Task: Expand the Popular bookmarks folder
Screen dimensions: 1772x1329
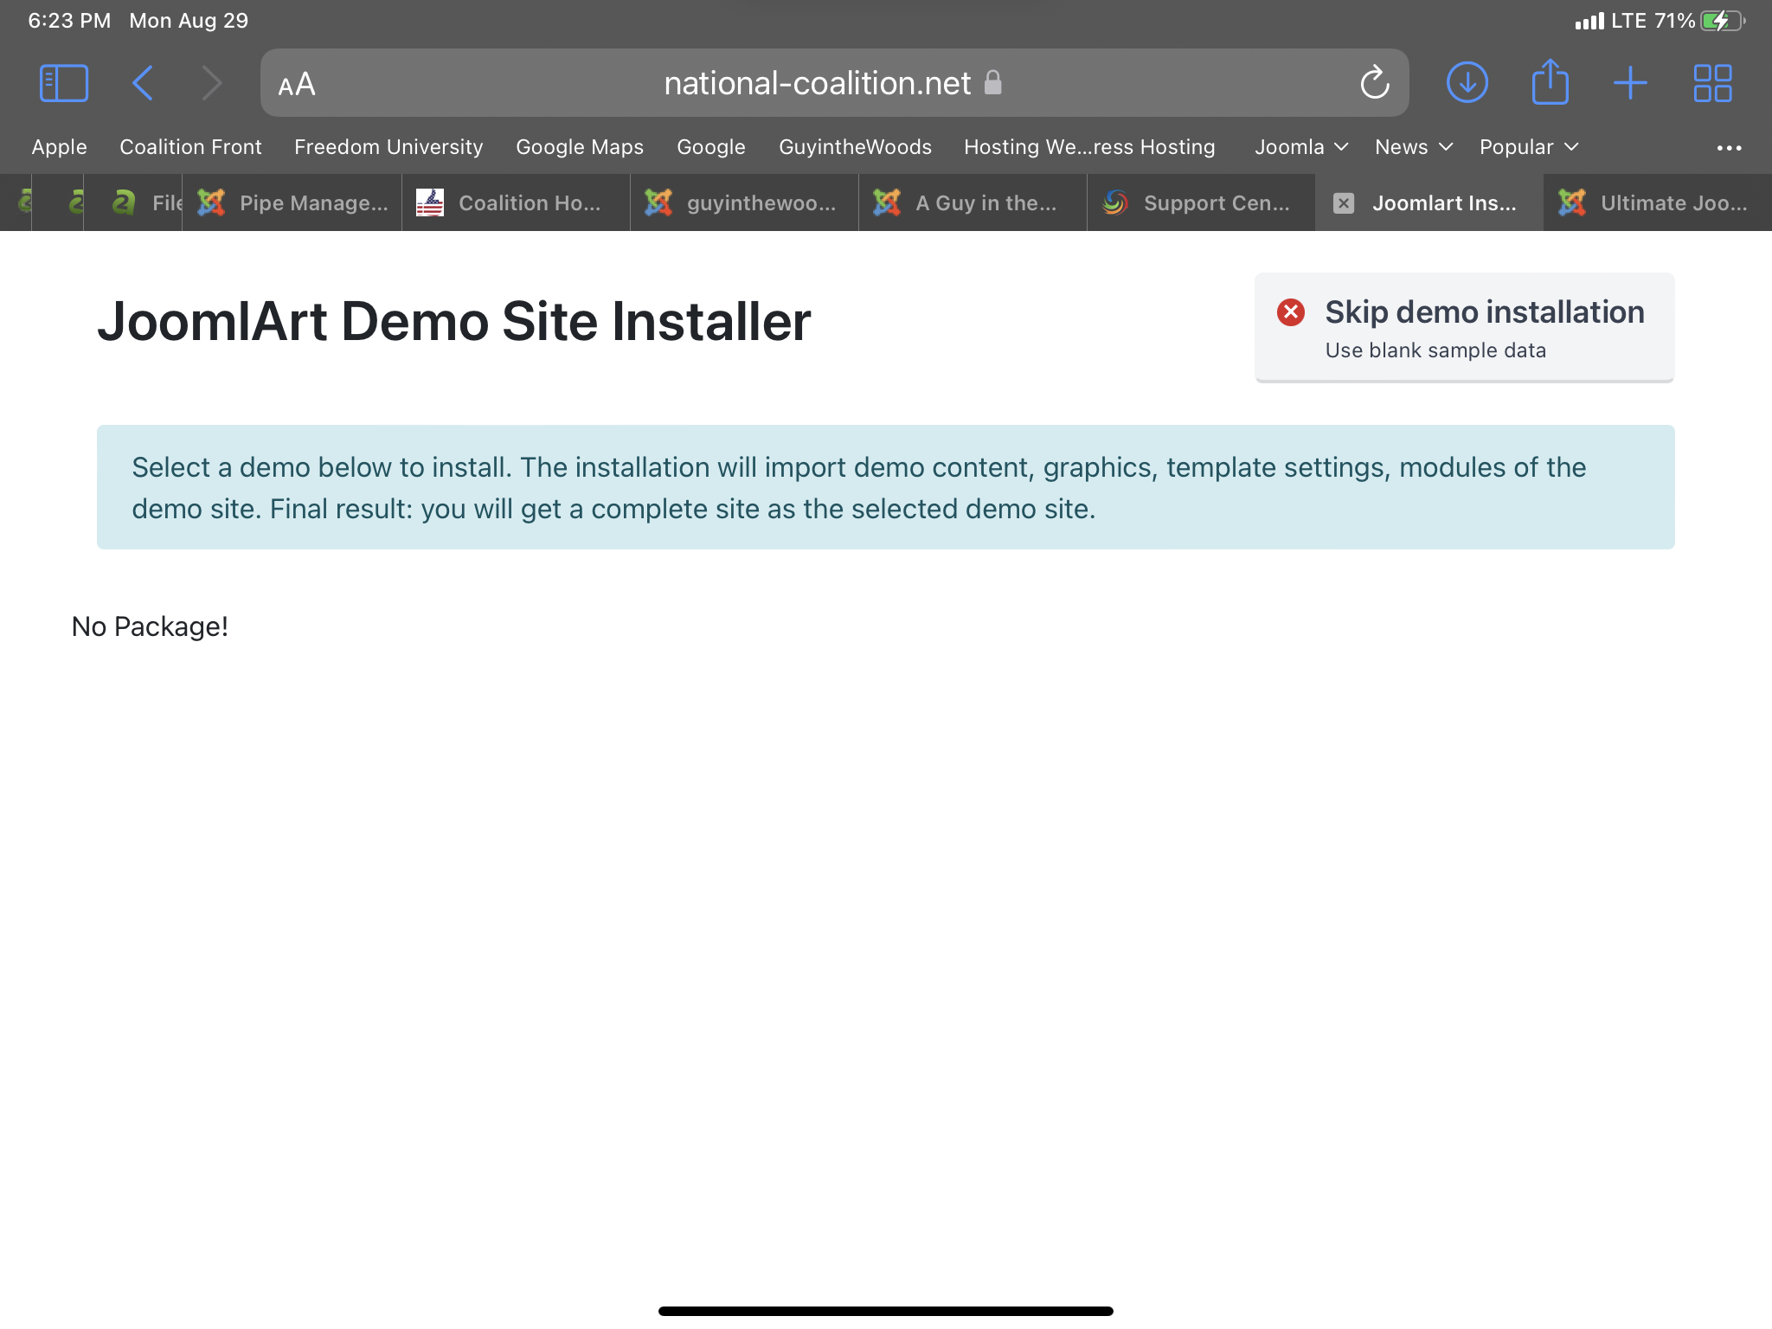Action: pos(1528,147)
